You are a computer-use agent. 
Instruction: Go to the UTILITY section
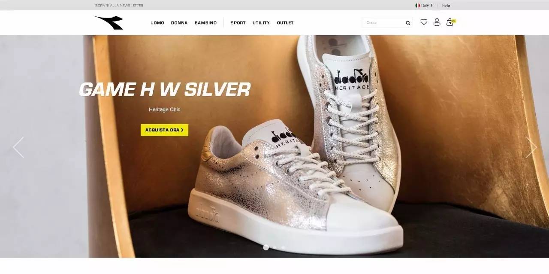point(261,23)
